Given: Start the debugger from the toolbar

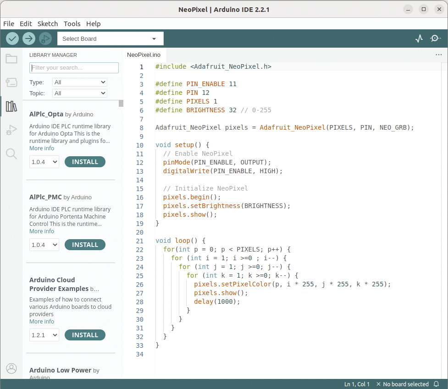Looking at the screenshot, I should [45, 38].
